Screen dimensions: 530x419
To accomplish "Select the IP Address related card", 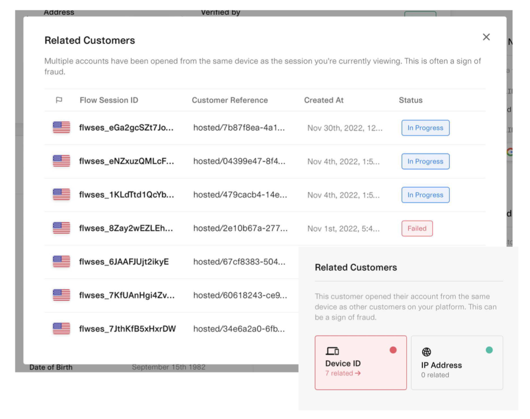I will [457, 363].
